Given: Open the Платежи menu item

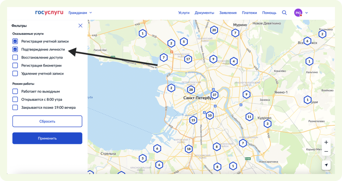Looking at the screenshot, I should click(249, 13).
